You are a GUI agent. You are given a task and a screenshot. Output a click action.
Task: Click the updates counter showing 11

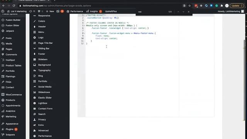coord(32,11)
